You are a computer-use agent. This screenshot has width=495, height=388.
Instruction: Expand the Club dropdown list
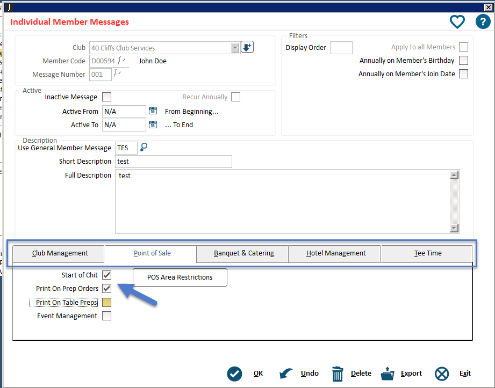(235, 48)
